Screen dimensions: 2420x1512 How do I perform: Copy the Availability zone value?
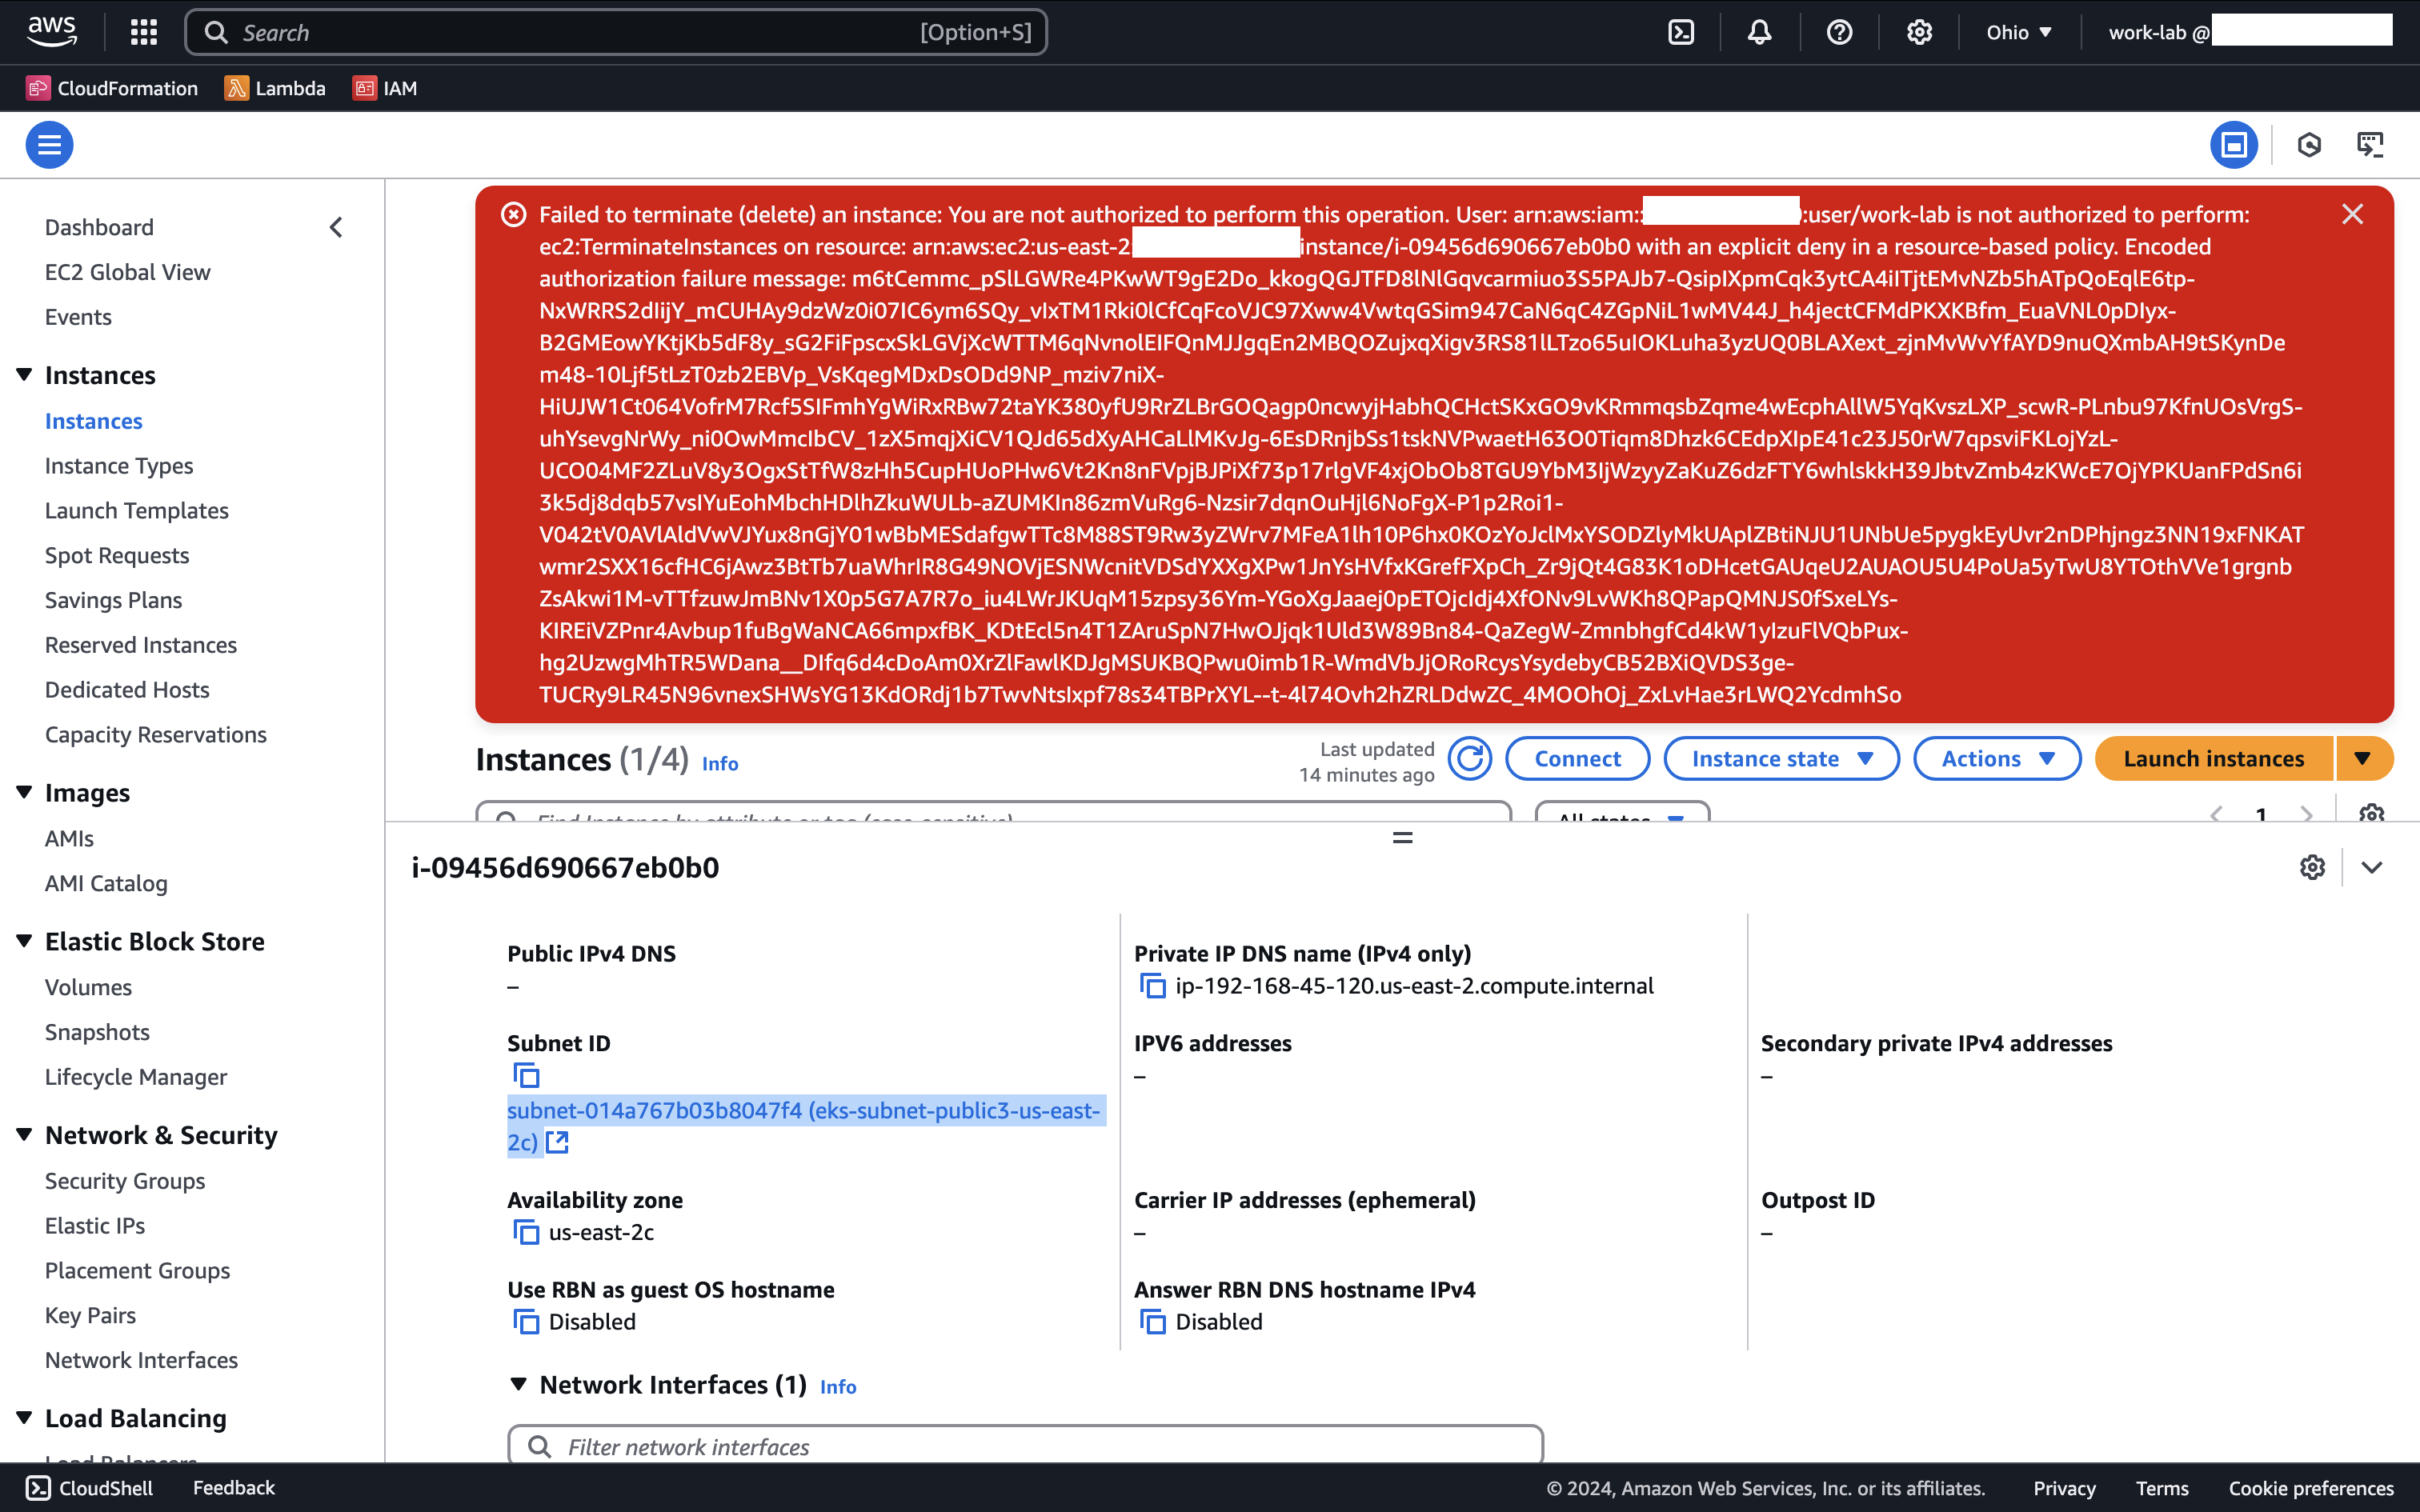[x=526, y=1232]
